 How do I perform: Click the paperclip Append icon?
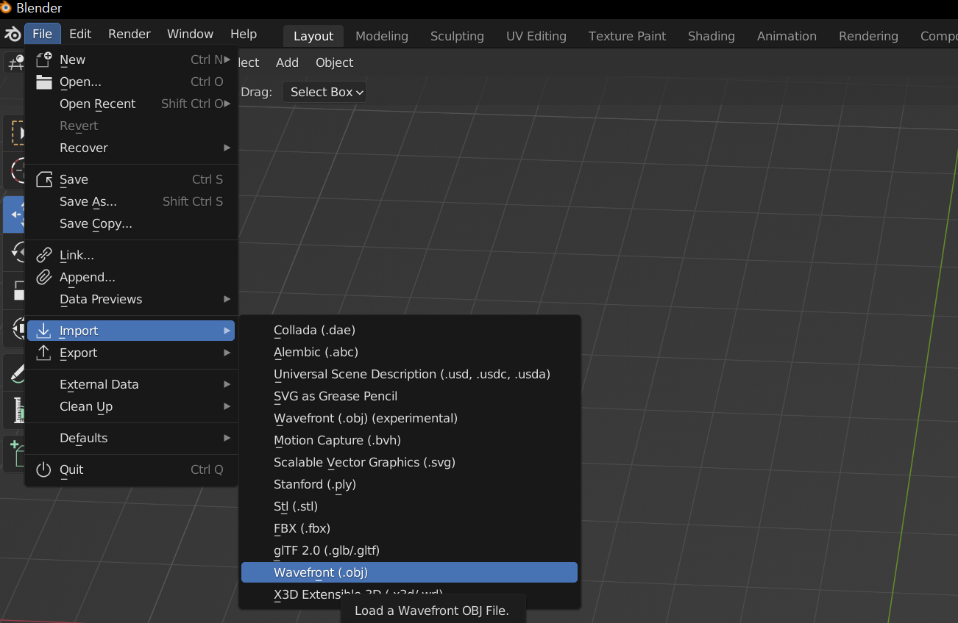[44, 277]
